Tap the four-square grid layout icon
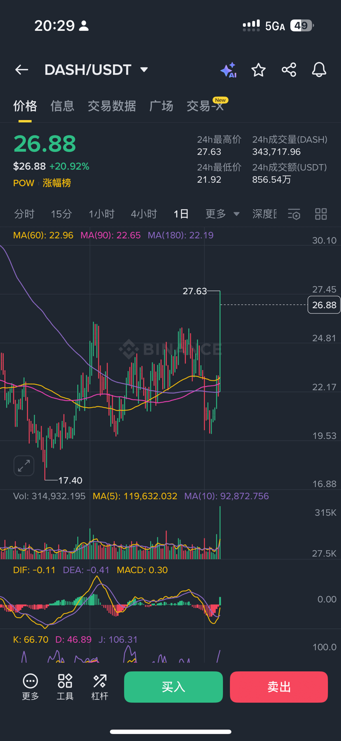341x741 pixels. coord(321,214)
